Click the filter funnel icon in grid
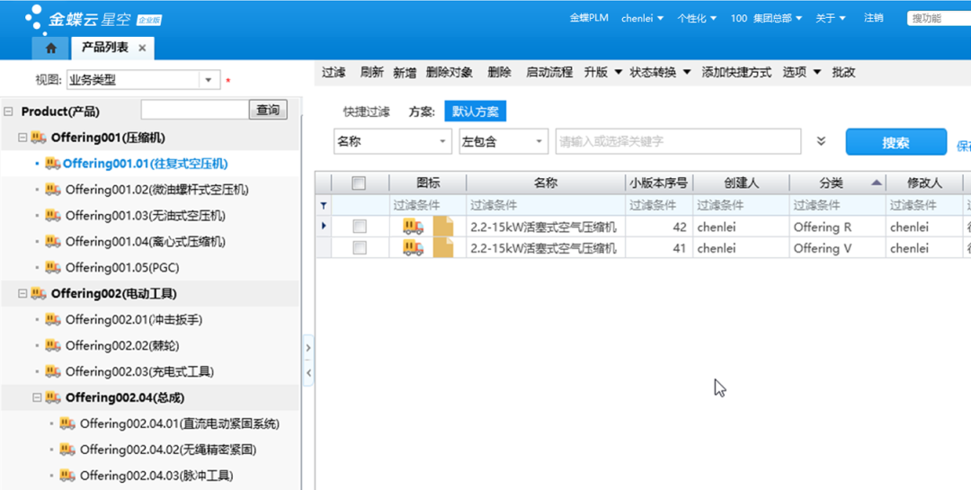The image size is (971, 490). tap(324, 205)
